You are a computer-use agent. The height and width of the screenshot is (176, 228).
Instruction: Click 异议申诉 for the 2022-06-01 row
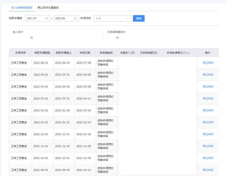coord(208,63)
